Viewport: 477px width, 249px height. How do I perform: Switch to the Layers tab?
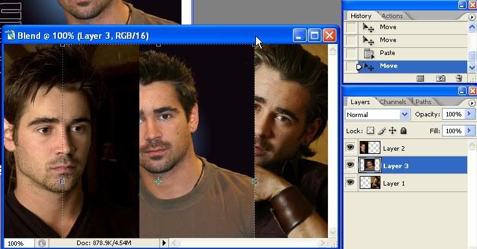(x=360, y=102)
